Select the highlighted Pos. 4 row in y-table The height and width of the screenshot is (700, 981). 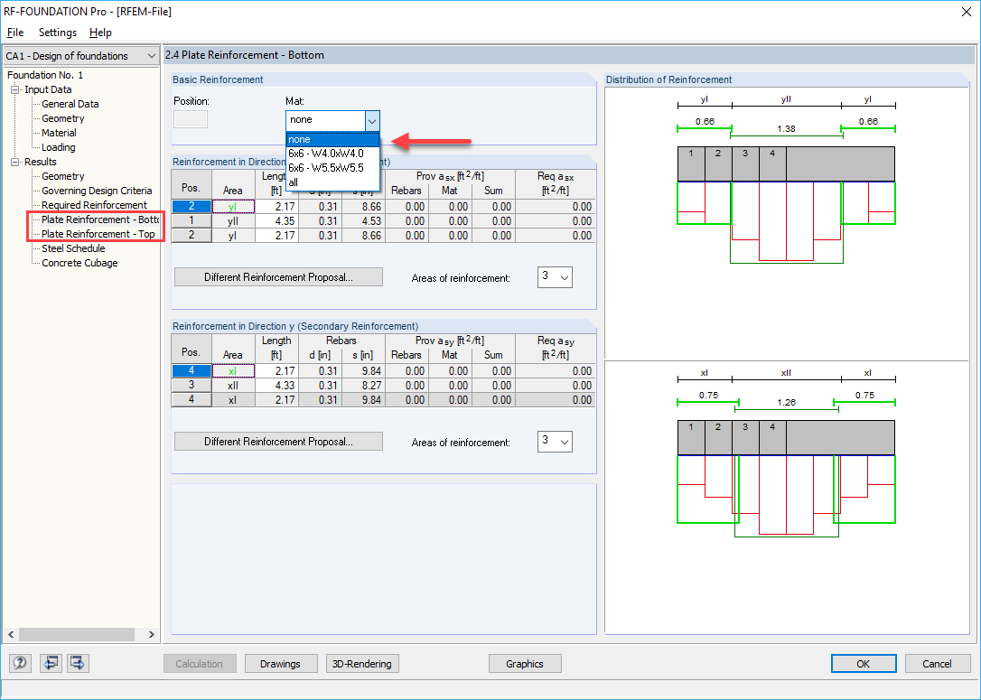191,370
